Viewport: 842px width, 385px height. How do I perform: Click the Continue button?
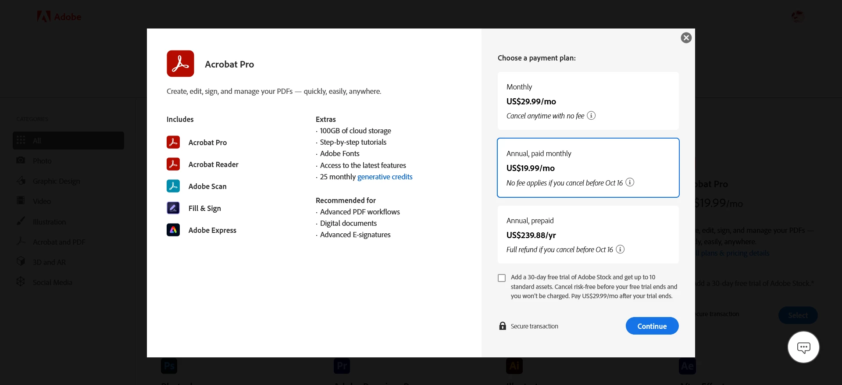point(652,326)
